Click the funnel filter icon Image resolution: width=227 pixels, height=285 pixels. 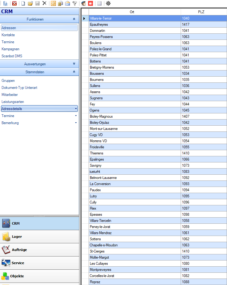tap(75, 3)
